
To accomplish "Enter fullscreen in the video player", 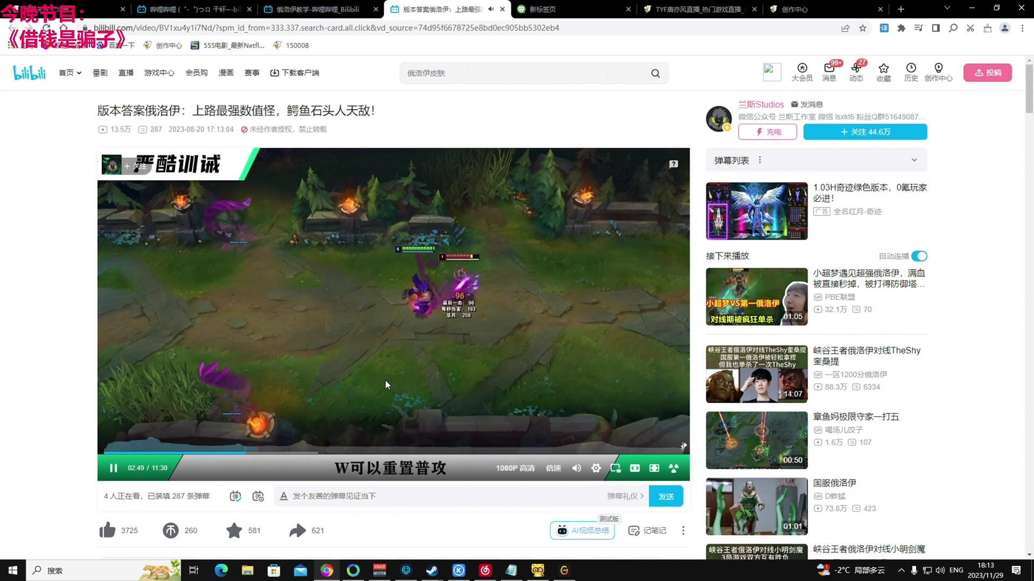I will pos(654,468).
